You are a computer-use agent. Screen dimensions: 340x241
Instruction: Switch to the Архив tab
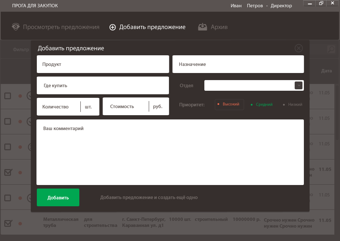[213, 27]
